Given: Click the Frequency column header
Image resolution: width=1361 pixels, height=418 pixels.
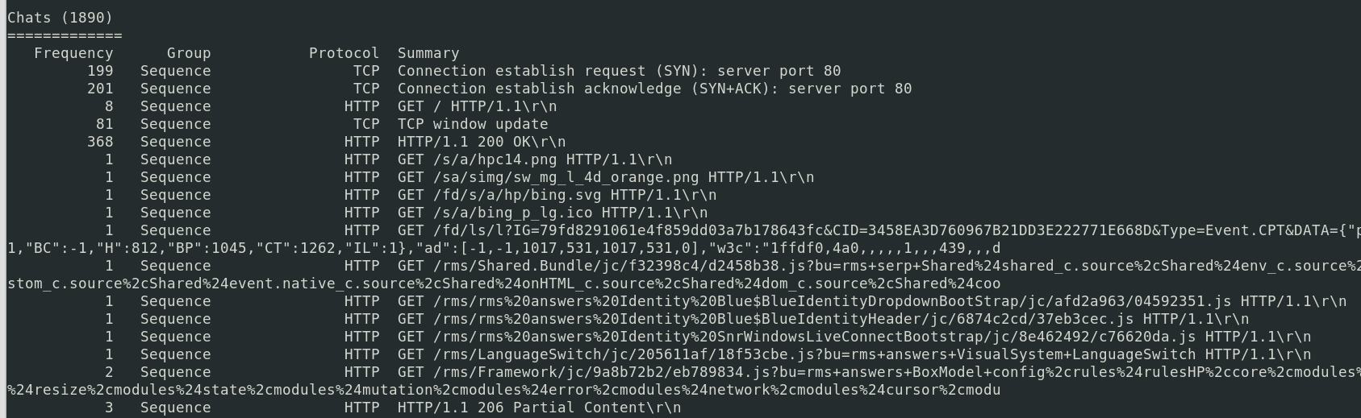Looking at the screenshot, I should tap(73, 53).
